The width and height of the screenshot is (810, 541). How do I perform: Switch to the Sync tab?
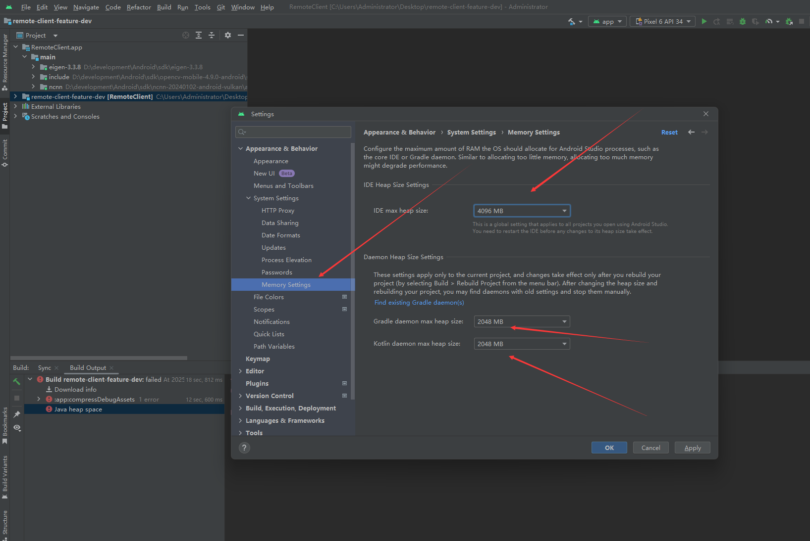click(45, 367)
